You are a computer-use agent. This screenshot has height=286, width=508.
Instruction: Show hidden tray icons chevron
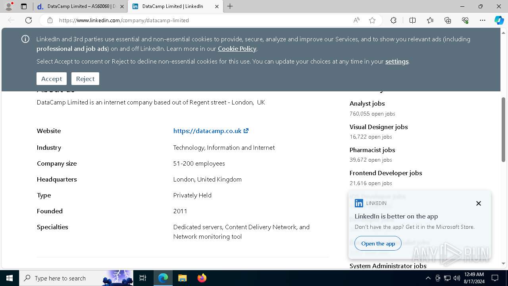point(428,278)
